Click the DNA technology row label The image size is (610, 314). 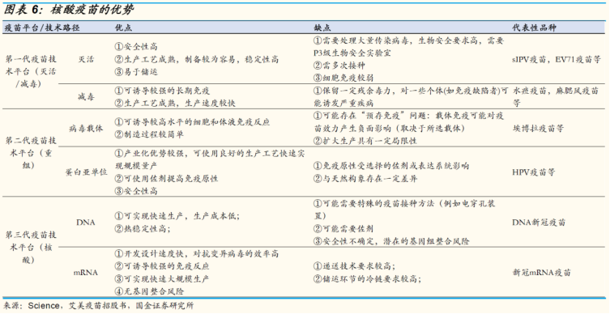click(x=86, y=223)
